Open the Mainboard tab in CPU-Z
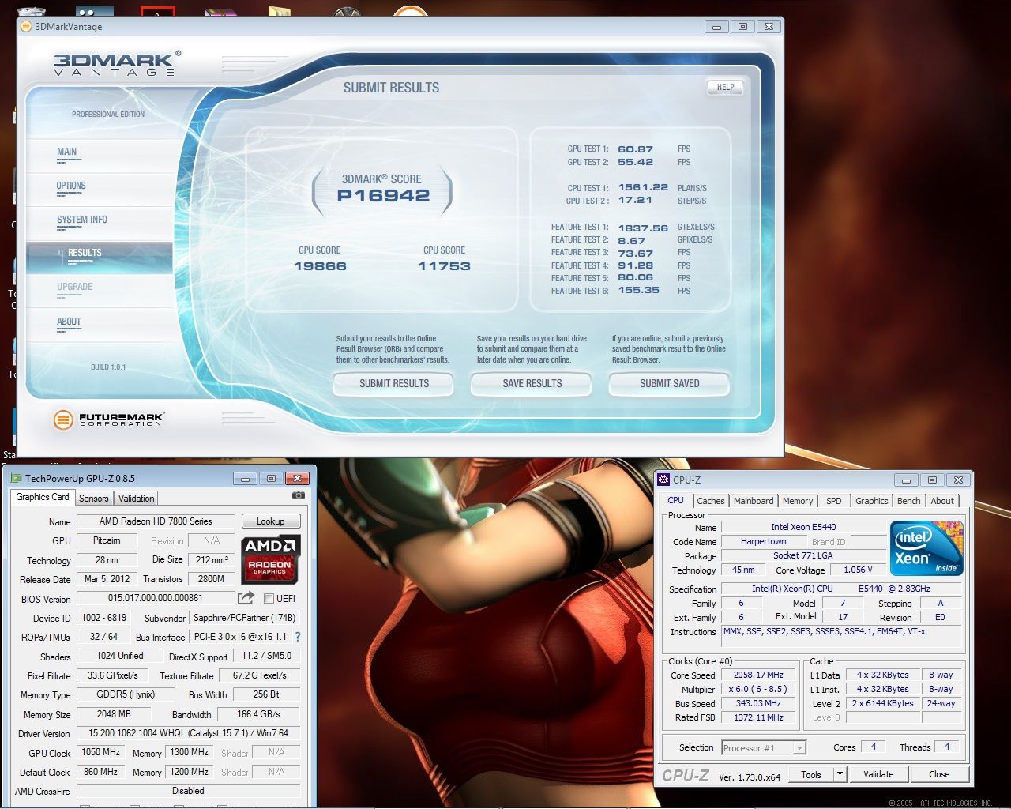Viewport: 1011px width, 809px height. 754,501
